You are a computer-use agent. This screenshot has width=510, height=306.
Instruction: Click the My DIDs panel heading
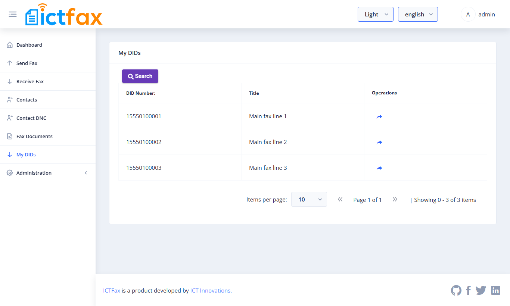(130, 53)
